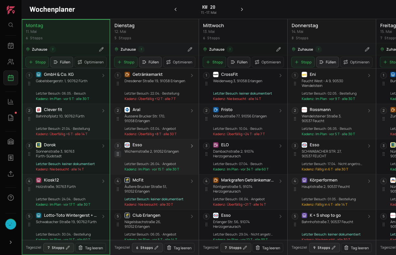The width and height of the screenshot is (396, 255).
Task: Select the weekly planner calendar icon in sidebar
Action: click(11, 78)
